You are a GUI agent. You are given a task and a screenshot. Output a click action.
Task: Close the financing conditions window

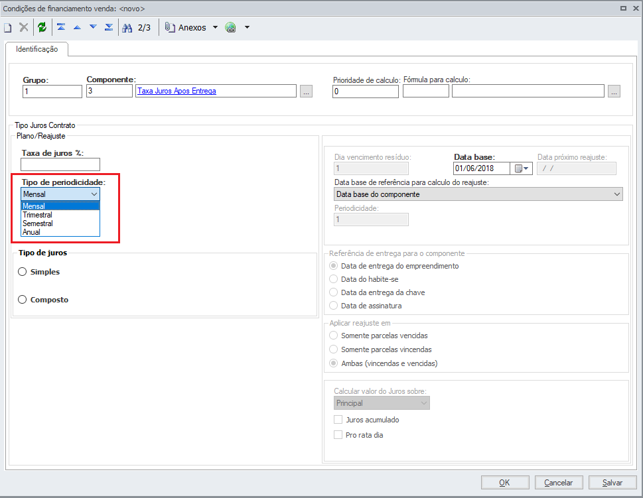coord(636,8)
